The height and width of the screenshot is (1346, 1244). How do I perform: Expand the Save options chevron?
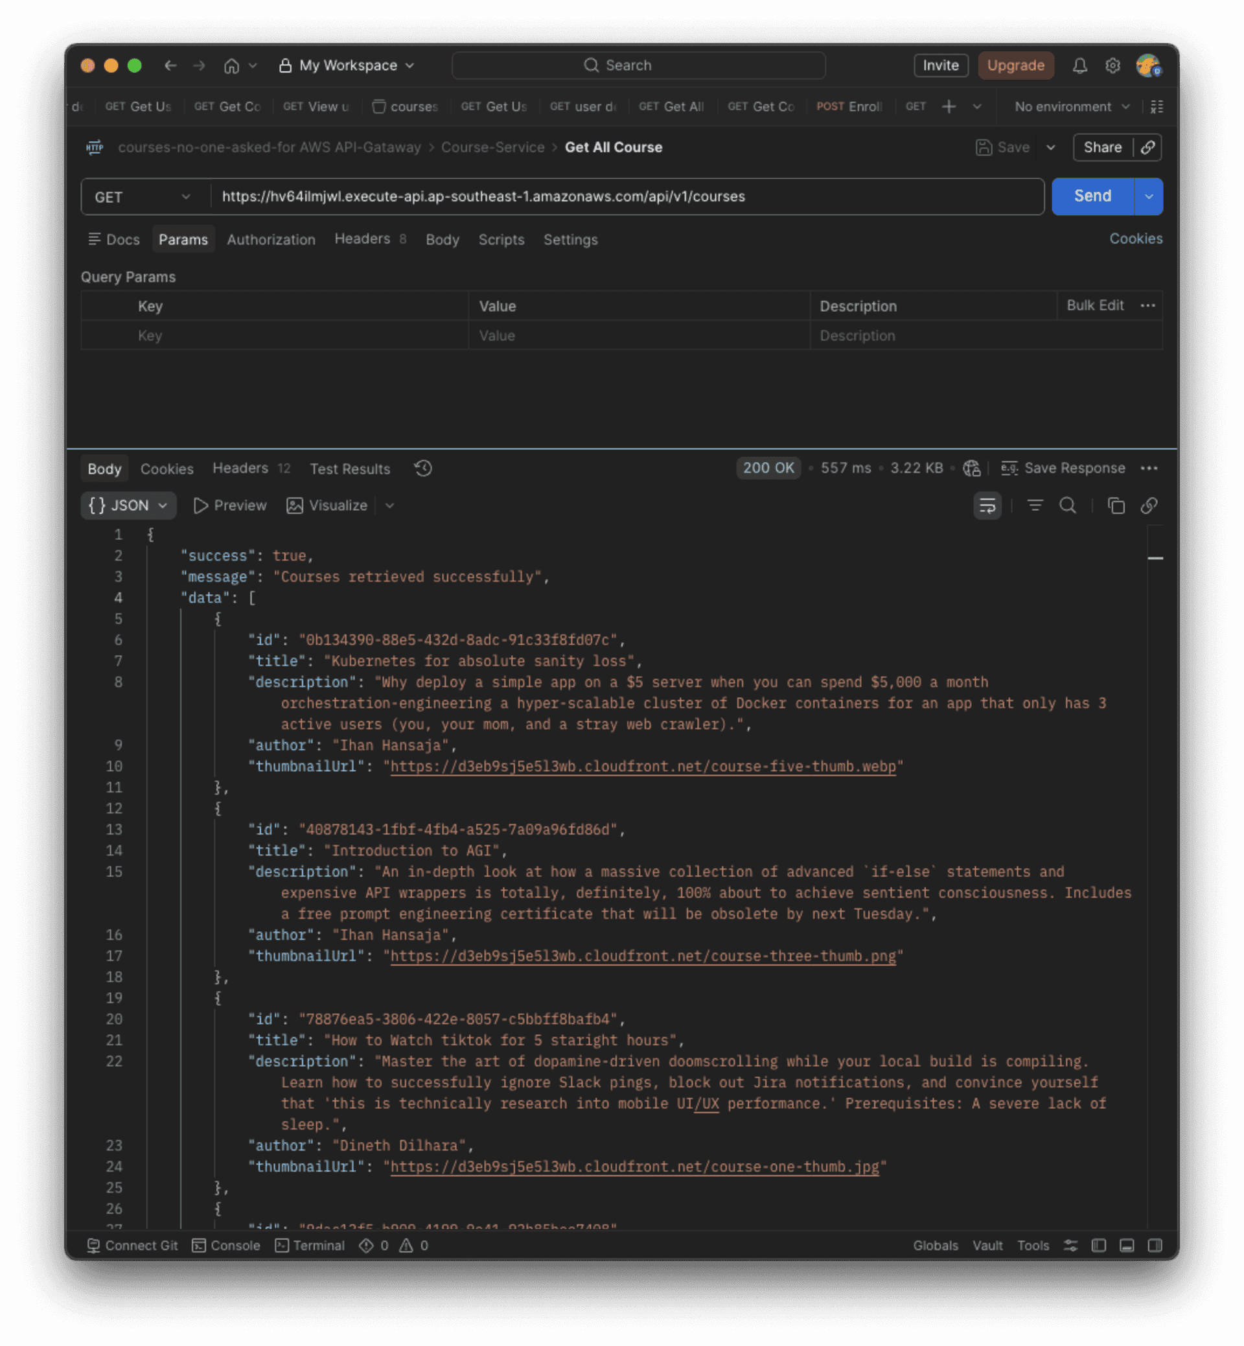point(1051,148)
